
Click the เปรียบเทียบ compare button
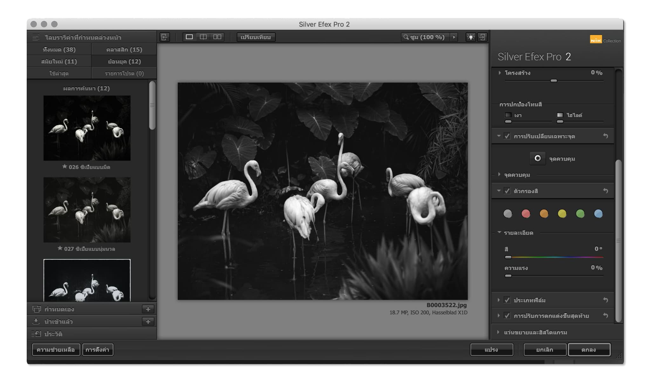click(x=256, y=37)
